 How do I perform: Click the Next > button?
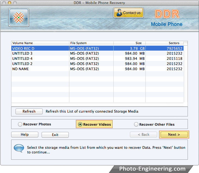point(174,135)
